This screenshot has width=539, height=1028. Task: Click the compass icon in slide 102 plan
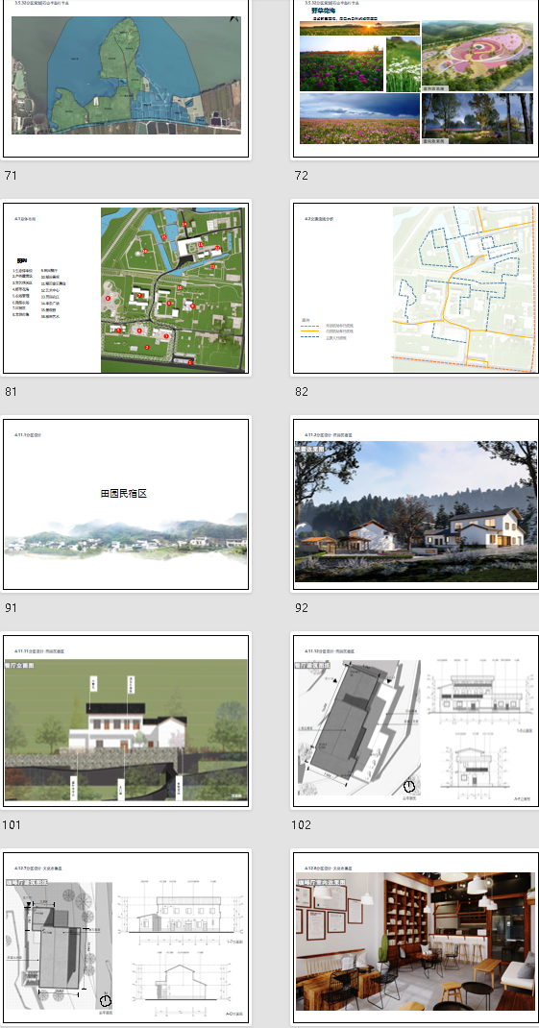coord(409,786)
